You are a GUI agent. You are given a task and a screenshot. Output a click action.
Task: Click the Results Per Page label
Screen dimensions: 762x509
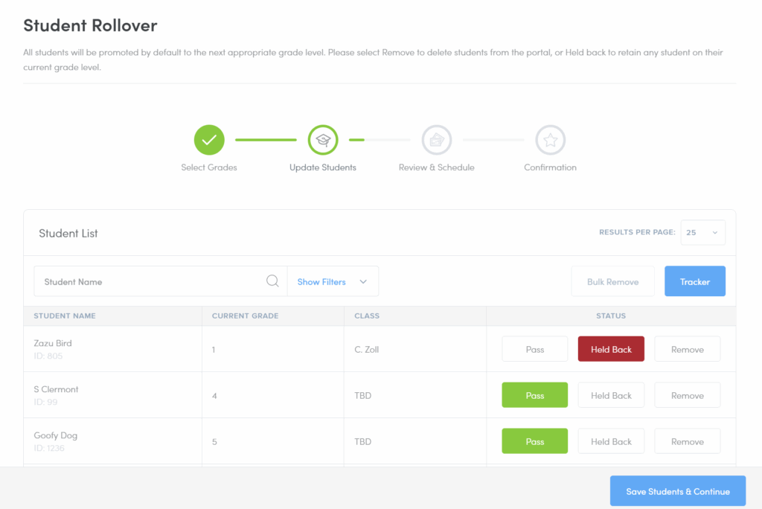click(x=637, y=232)
